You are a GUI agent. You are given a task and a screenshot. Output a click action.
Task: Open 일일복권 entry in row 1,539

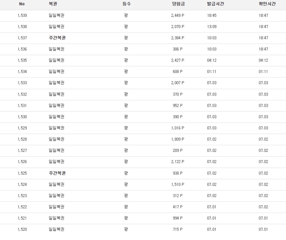pyautogui.click(x=56, y=15)
